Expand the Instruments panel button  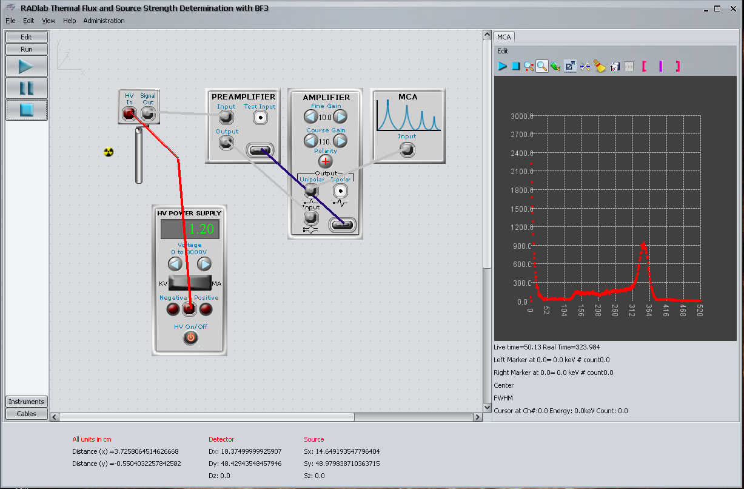[x=27, y=402]
